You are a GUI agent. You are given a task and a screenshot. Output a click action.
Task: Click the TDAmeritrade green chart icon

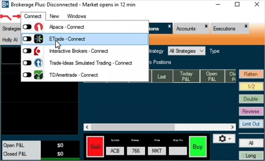click(38, 75)
